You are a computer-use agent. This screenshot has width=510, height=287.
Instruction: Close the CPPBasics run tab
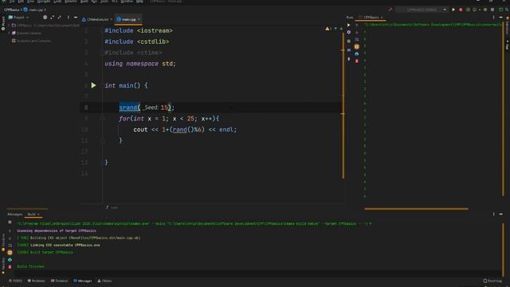pos(382,18)
